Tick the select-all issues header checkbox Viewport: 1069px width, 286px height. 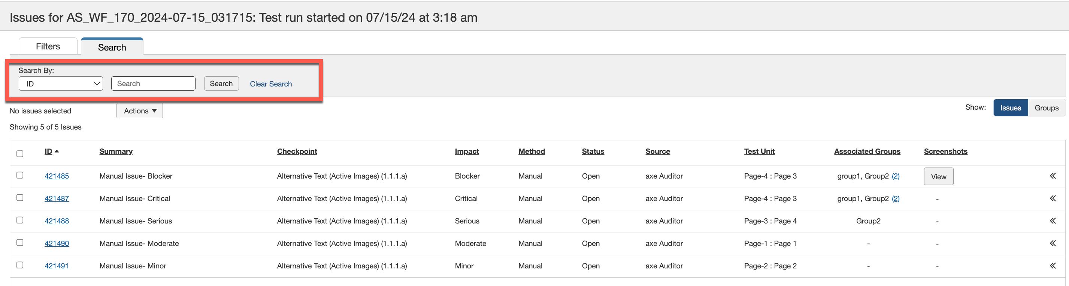pos(20,154)
